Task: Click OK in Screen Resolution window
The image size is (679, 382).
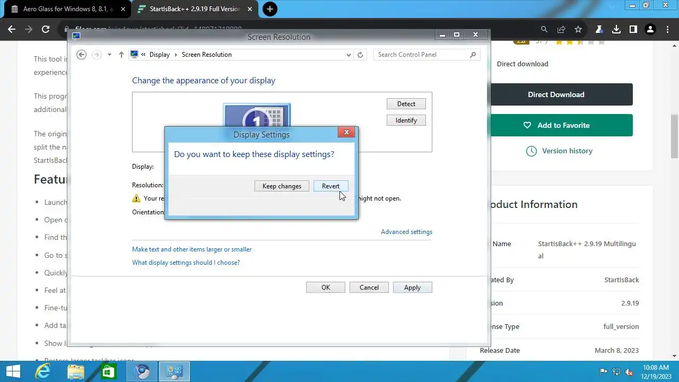Action: click(x=326, y=288)
